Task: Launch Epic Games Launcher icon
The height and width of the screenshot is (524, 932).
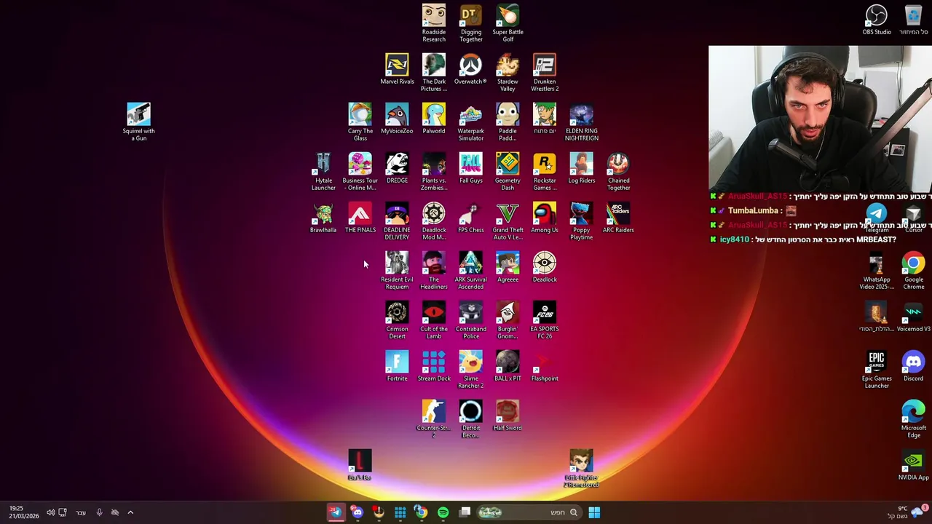Action: click(877, 370)
